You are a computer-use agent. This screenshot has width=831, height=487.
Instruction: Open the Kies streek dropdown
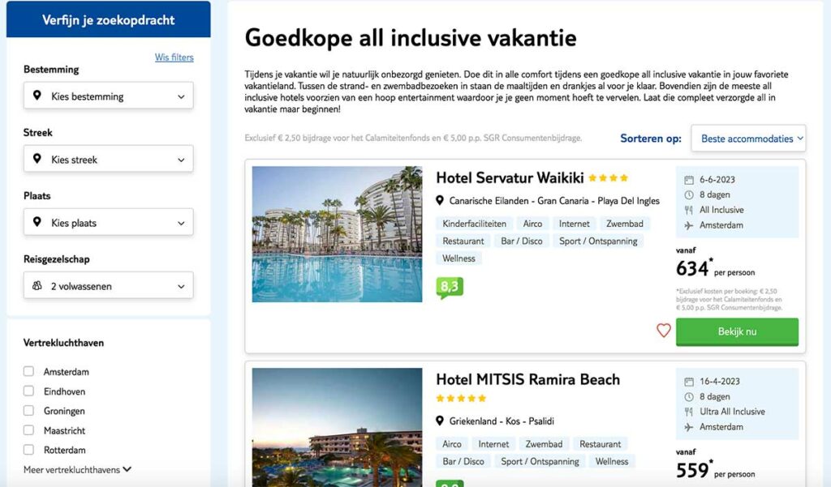[x=108, y=160]
